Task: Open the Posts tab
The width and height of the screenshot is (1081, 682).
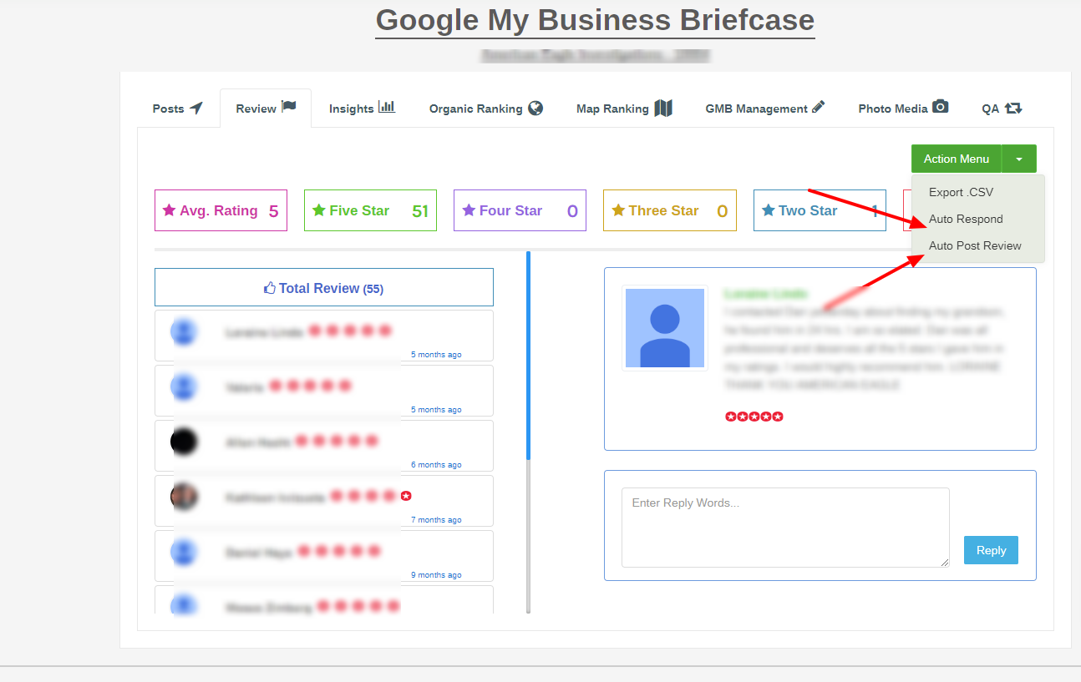Action: [x=177, y=109]
